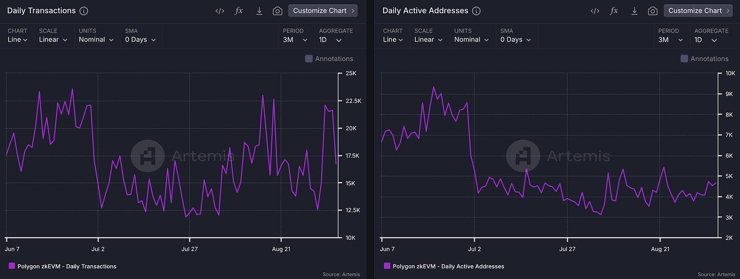The width and height of the screenshot is (740, 279).
Task: Click purple swatch for Polygon zkEVM Daily Transactions
Action: 12,266
